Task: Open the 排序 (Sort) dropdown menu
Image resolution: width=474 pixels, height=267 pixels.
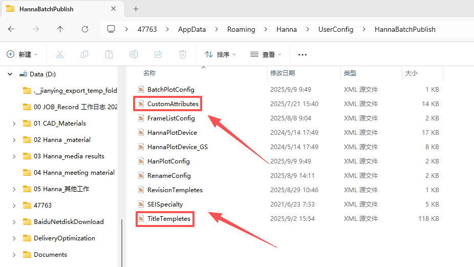Action: pos(220,54)
